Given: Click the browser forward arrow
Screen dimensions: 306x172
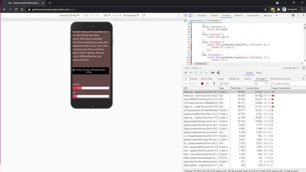Looking at the screenshot, I should coord(10,10).
